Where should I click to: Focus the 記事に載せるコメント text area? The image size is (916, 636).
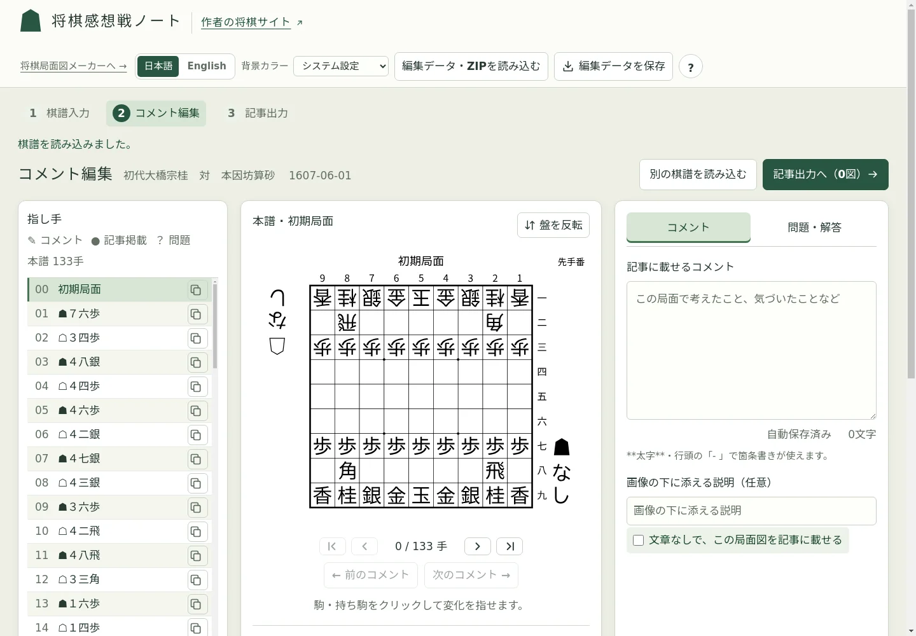[751, 350]
